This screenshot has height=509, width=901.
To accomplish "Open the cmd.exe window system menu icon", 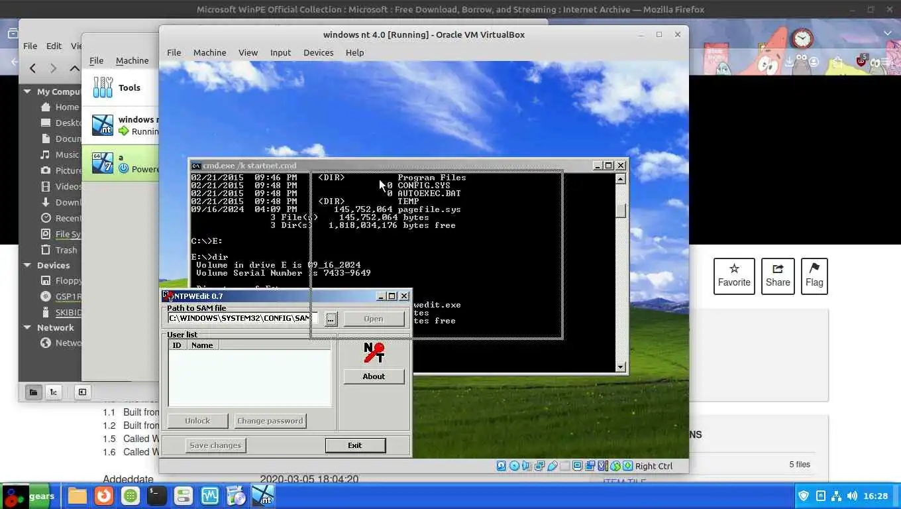I will pyautogui.click(x=196, y=166).
